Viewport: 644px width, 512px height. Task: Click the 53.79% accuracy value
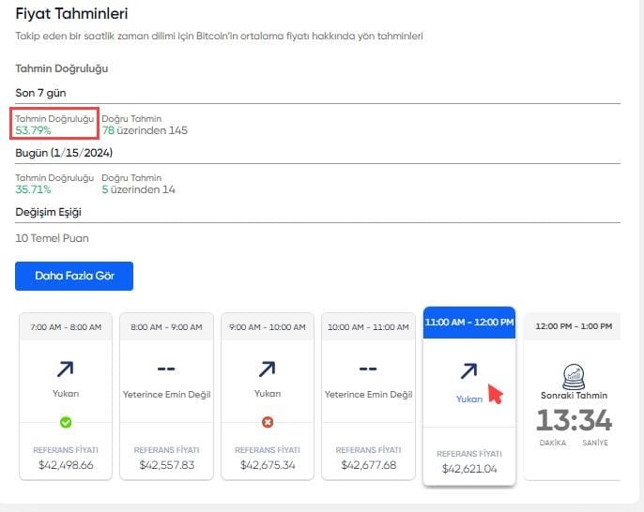point(34,130)
